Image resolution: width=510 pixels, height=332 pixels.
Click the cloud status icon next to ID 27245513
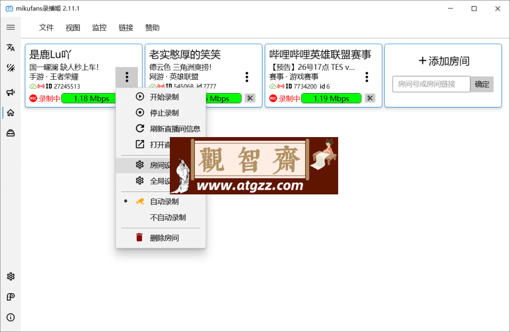33,86
